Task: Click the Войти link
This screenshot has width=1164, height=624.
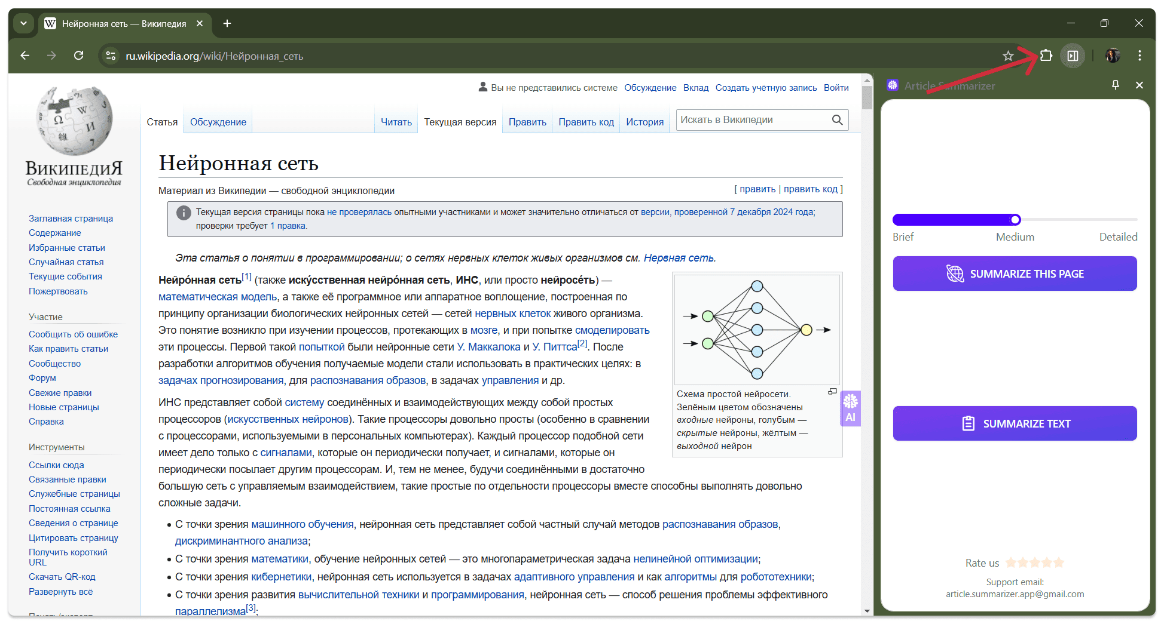Action: tap(836, 88)
